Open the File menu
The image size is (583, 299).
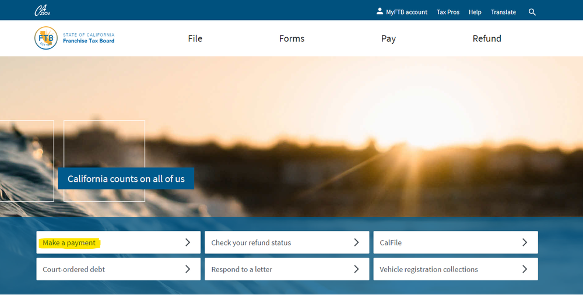tap(195, 38)
